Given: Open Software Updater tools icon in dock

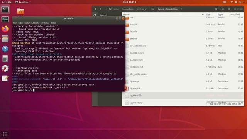Looking at the screenshot, I should point(5,68).
